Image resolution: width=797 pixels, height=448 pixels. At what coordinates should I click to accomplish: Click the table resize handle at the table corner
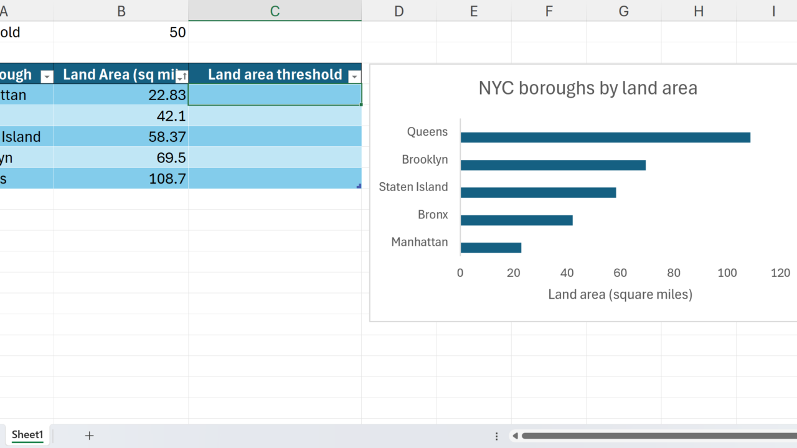359,186
